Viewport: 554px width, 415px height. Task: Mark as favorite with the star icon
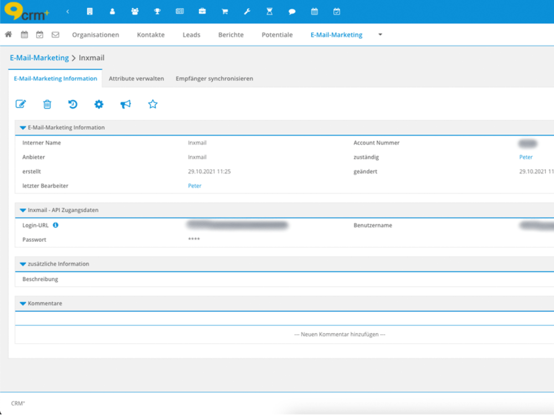point(153,104)
